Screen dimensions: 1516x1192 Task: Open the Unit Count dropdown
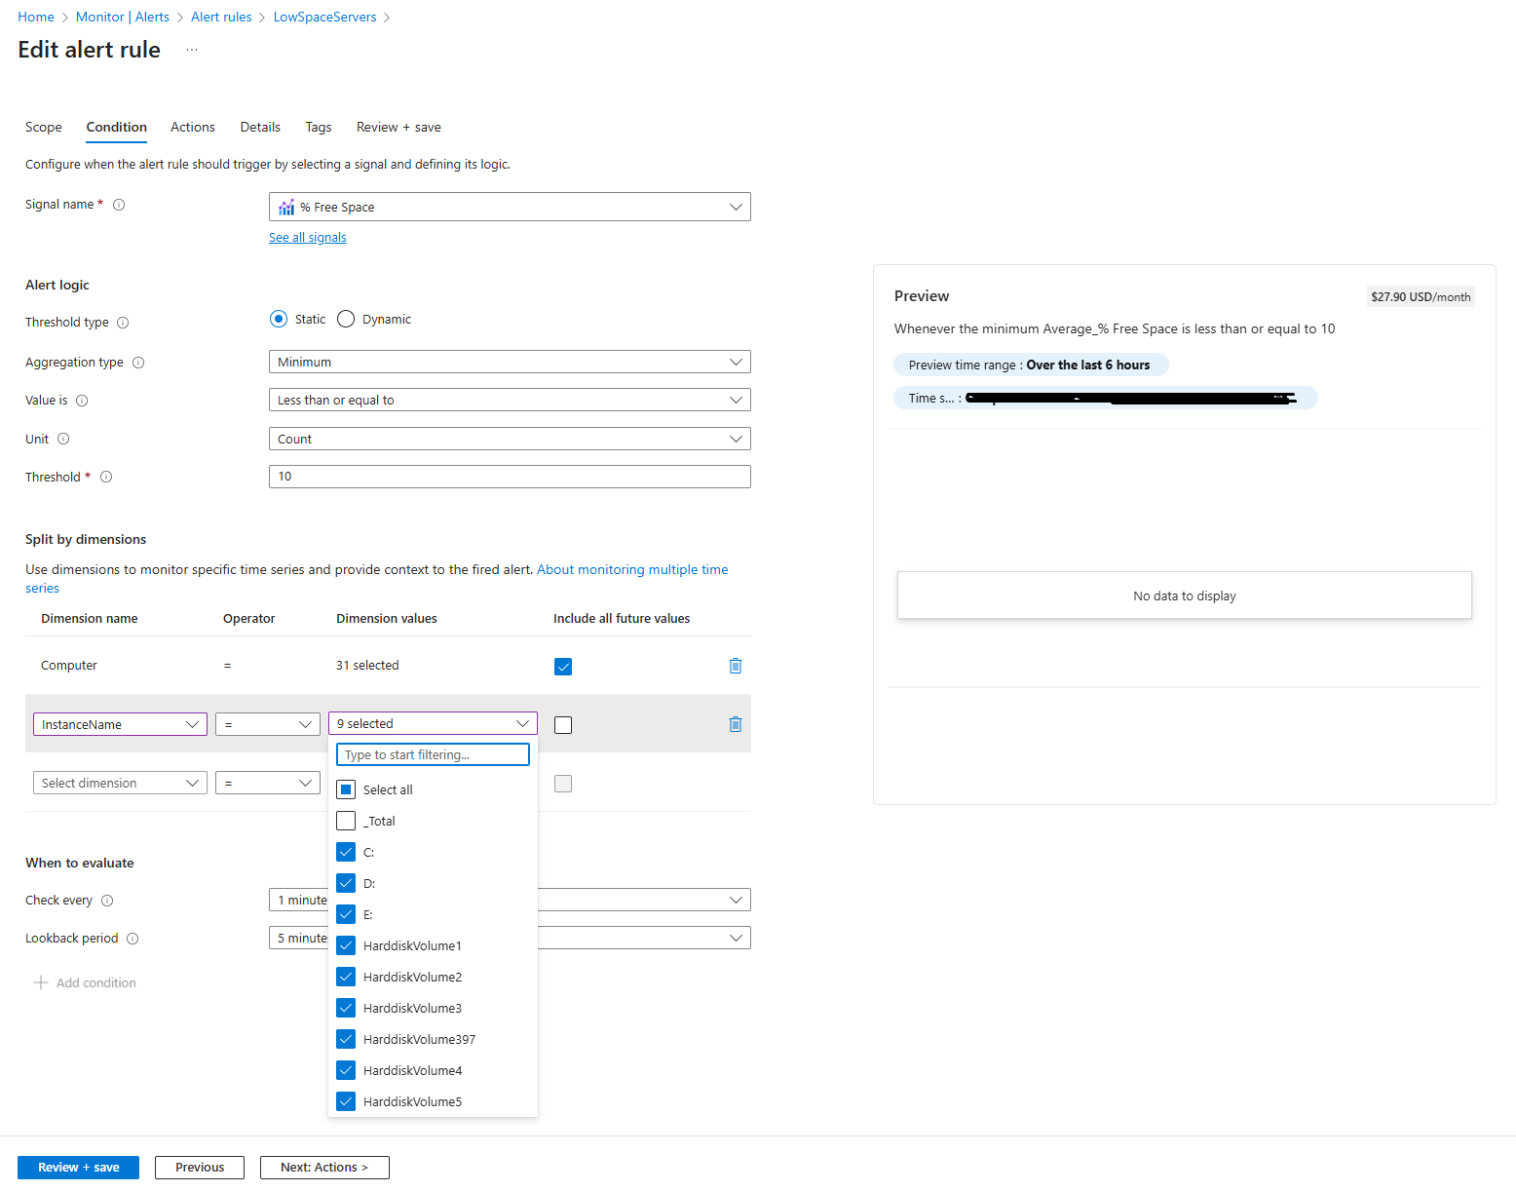click(510, 439)
